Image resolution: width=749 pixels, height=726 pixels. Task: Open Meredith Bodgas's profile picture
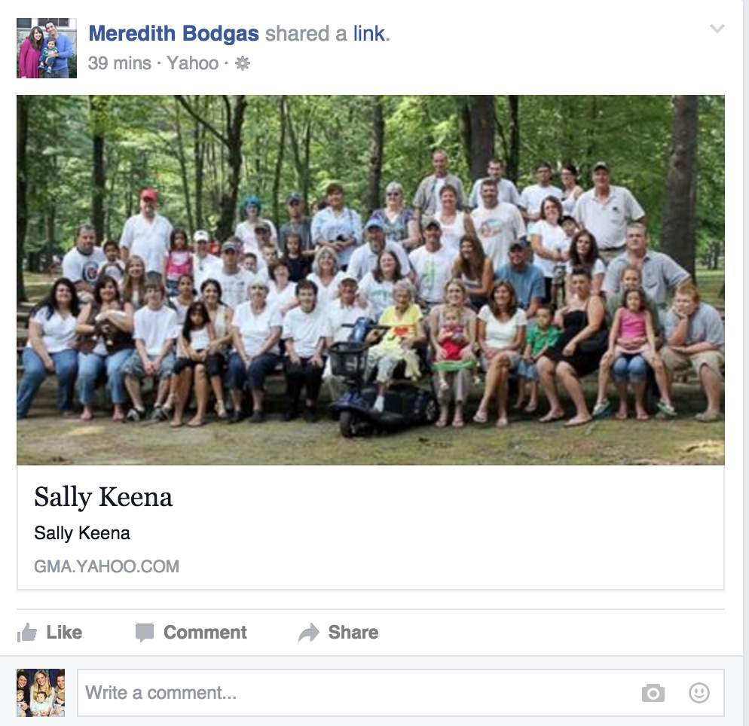click(x=47, y=47)
